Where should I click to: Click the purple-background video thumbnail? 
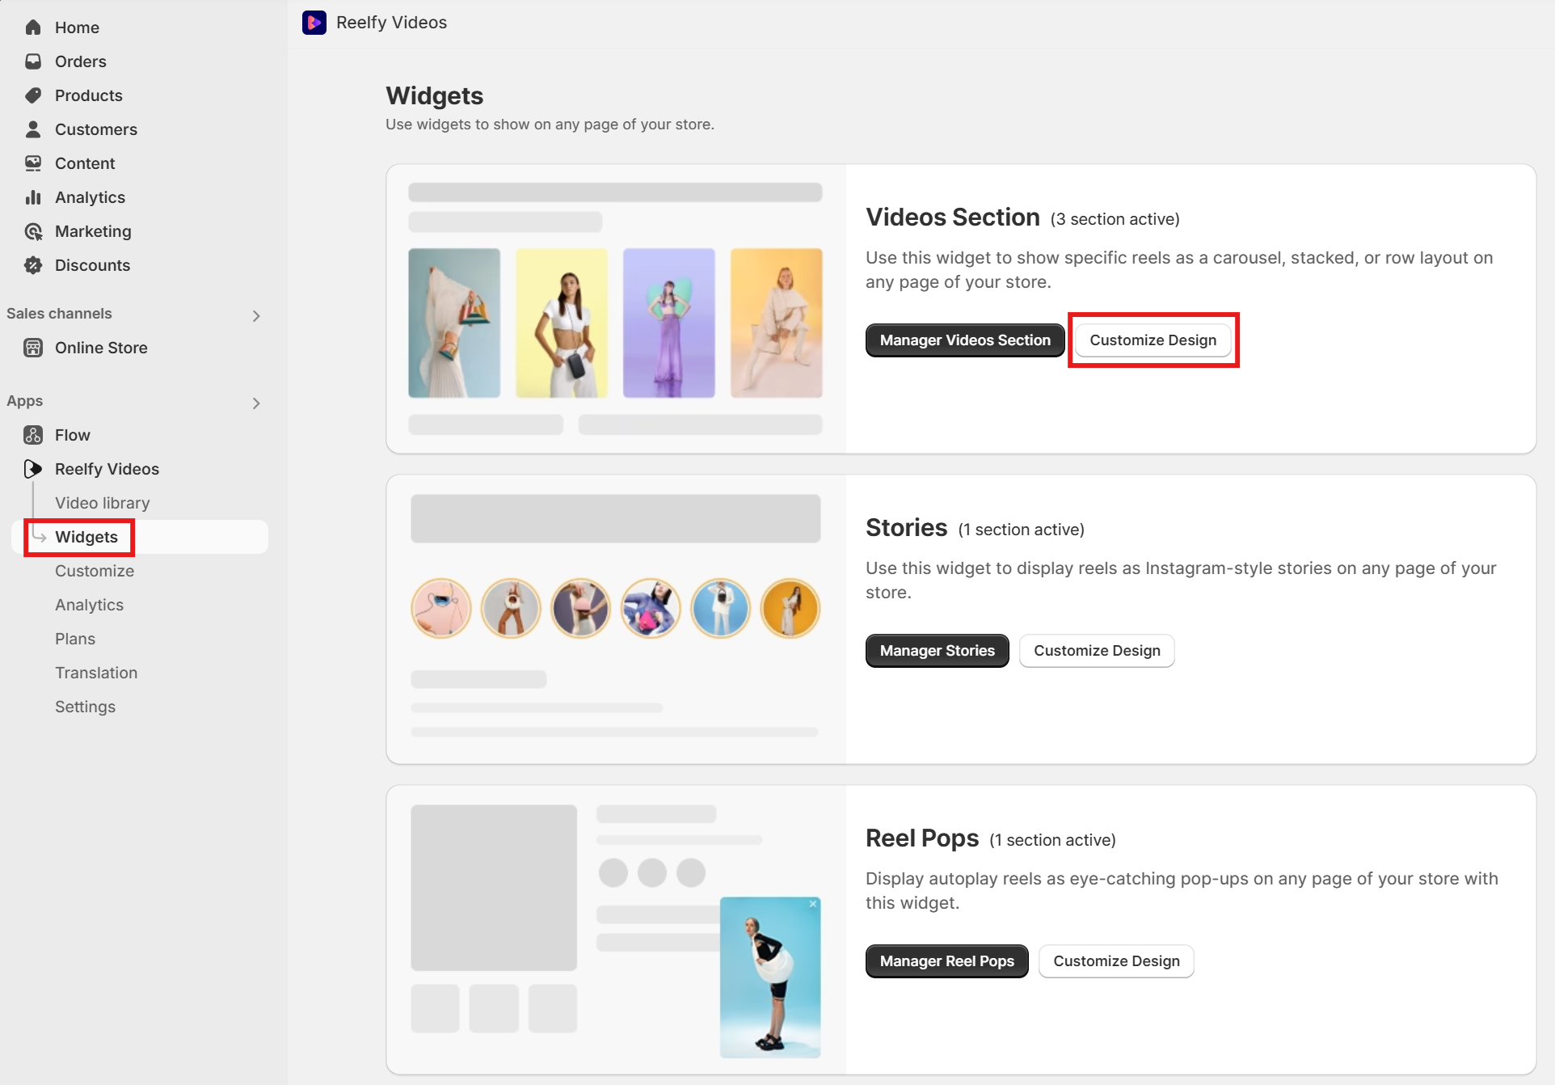[669, 323]
